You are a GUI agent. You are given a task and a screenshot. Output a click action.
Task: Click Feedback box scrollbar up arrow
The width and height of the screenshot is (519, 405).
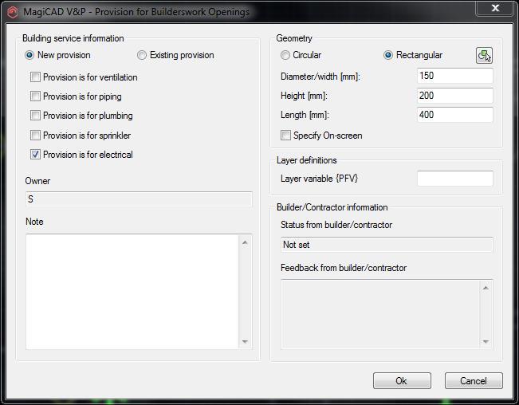click(x=486, y=288)
